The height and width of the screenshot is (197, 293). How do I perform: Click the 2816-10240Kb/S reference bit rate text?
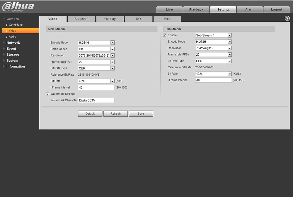coord(88,74)
